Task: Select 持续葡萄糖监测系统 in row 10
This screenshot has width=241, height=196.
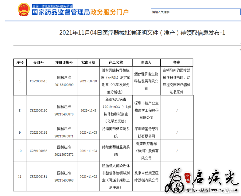Action: [x=116, y=151]
